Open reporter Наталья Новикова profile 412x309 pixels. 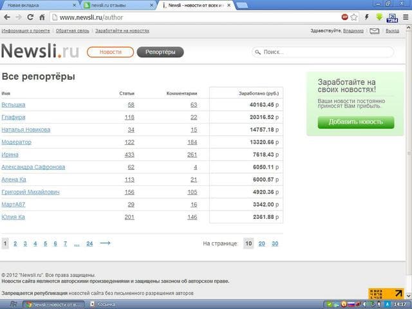point(26,129)
